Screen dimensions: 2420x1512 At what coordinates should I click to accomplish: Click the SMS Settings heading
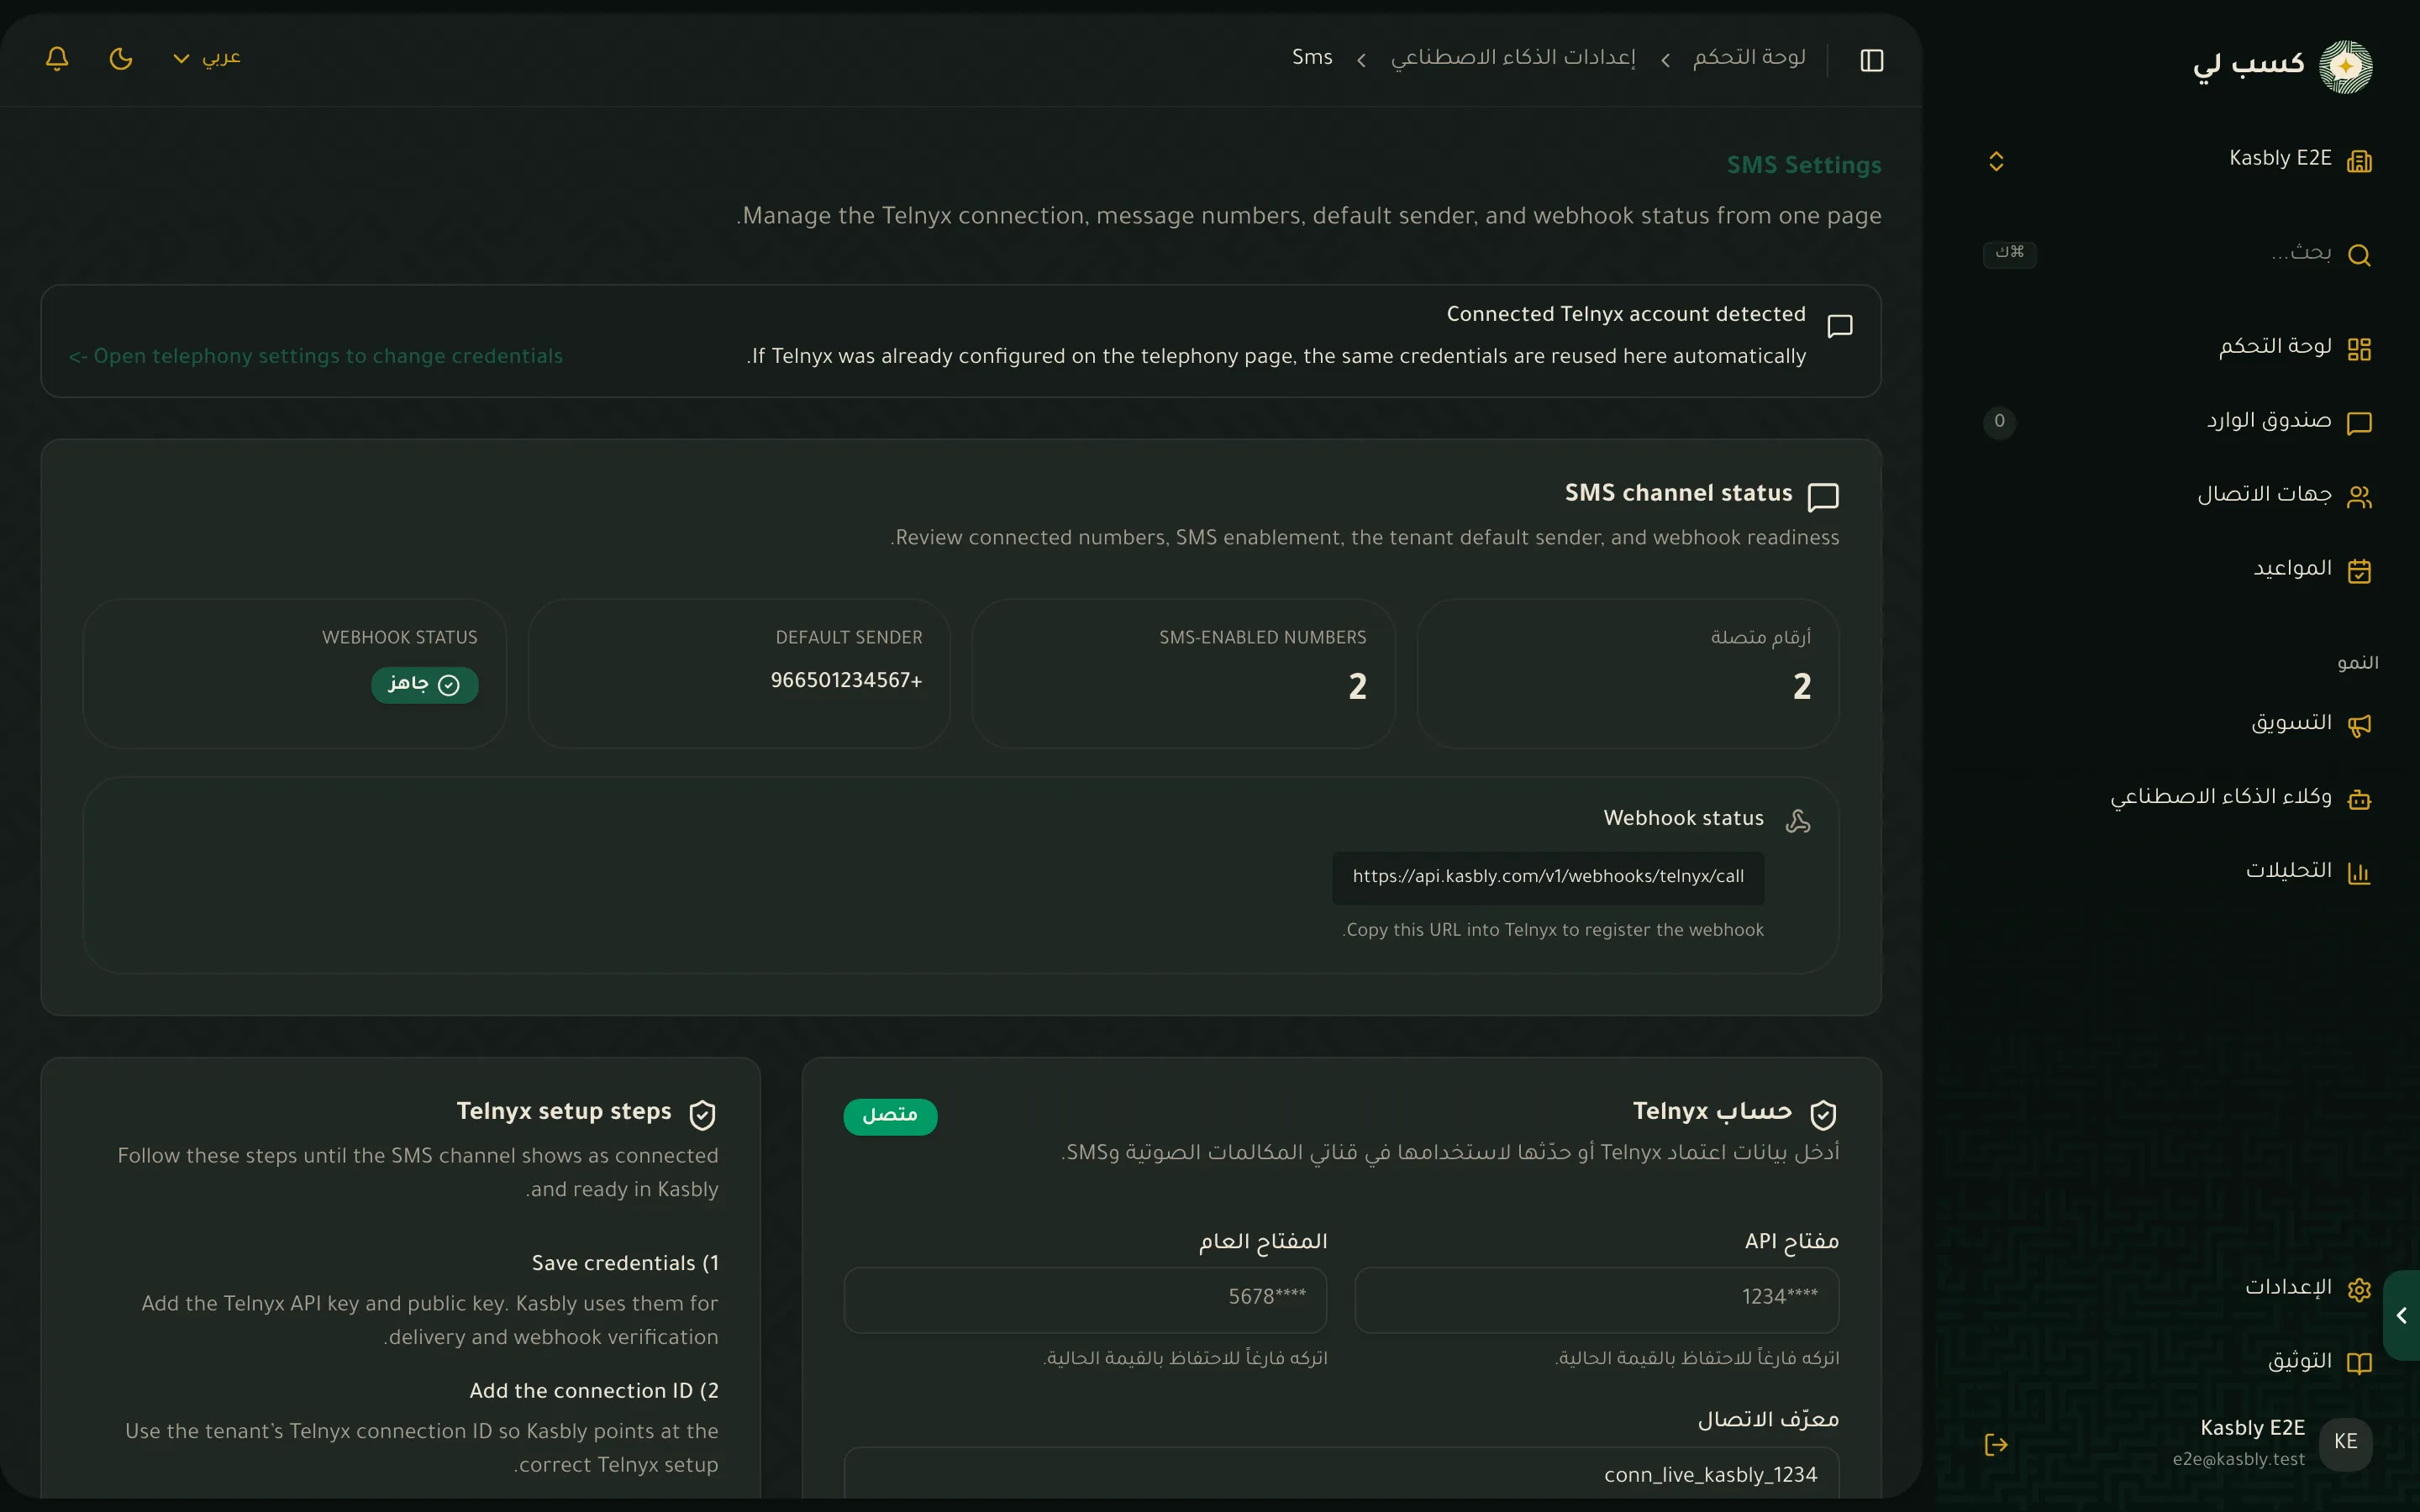1804,165
